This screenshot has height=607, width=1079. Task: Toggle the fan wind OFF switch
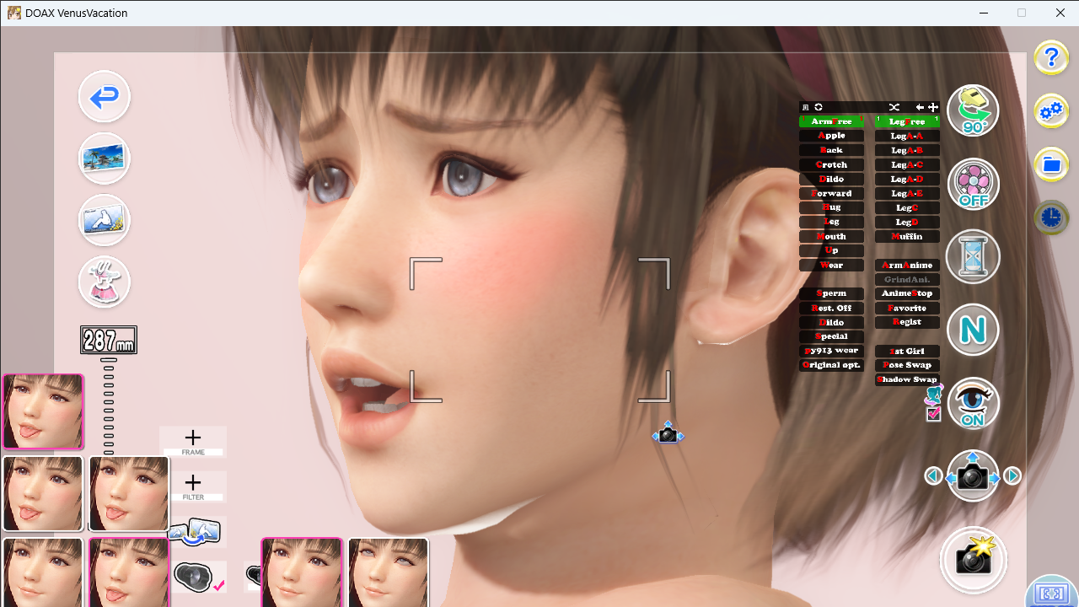pyautogui.click(x=973, y=184)
